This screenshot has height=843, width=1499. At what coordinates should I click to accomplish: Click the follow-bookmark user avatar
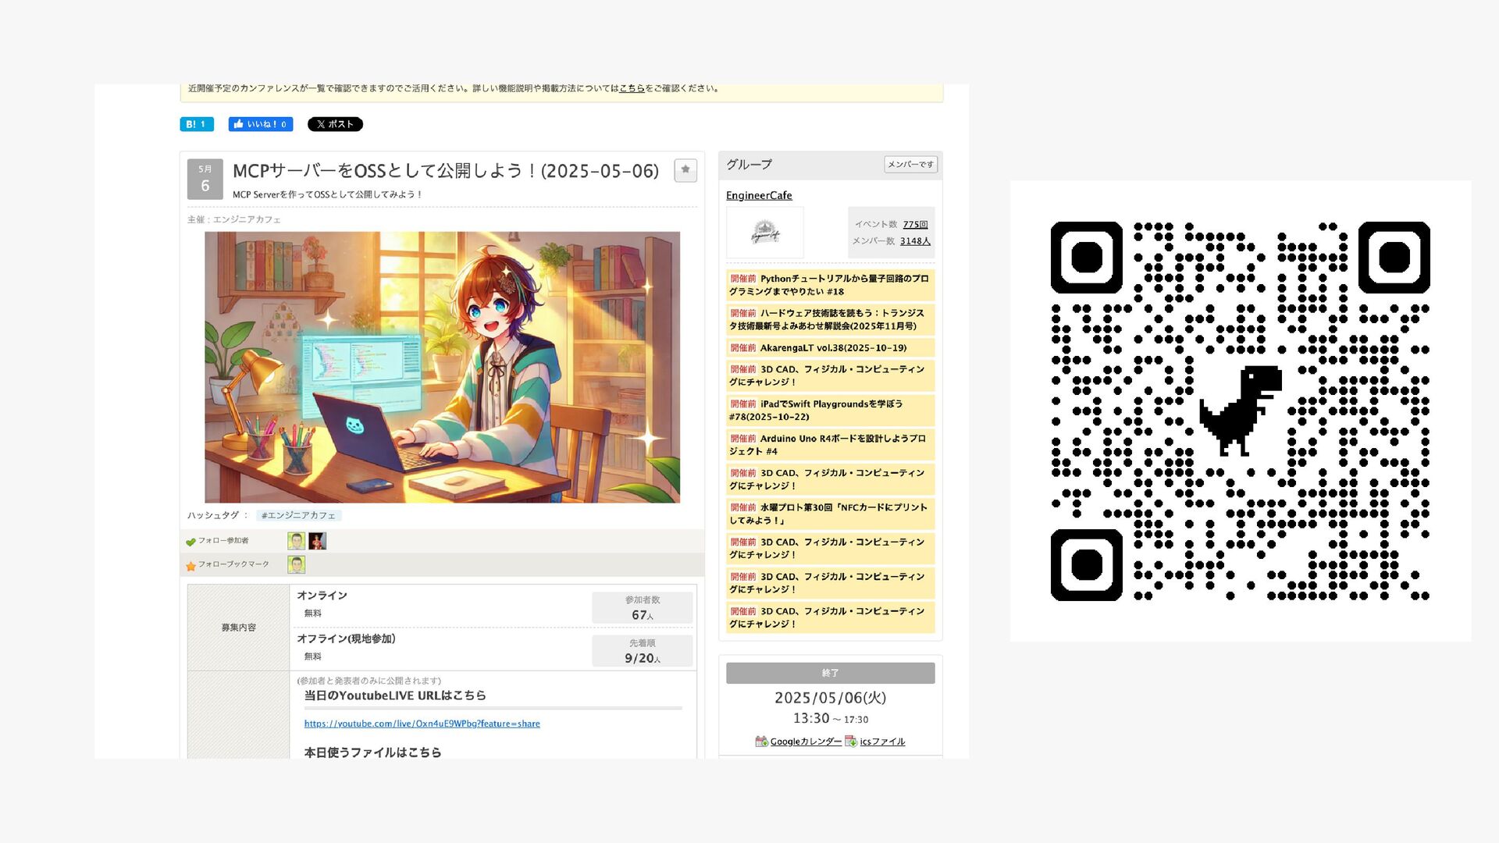[296, 564]
